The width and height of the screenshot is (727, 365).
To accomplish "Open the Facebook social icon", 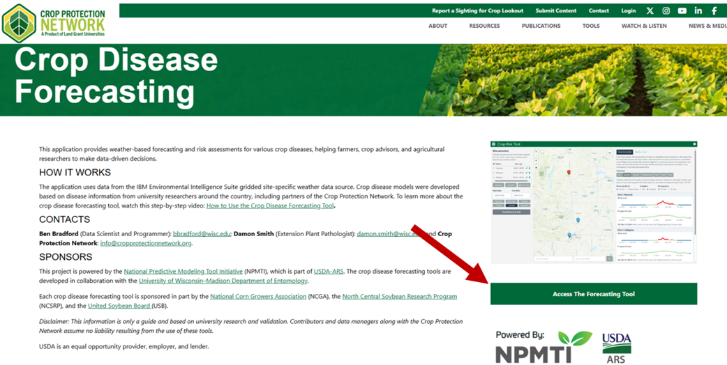I will coord(714,10).
